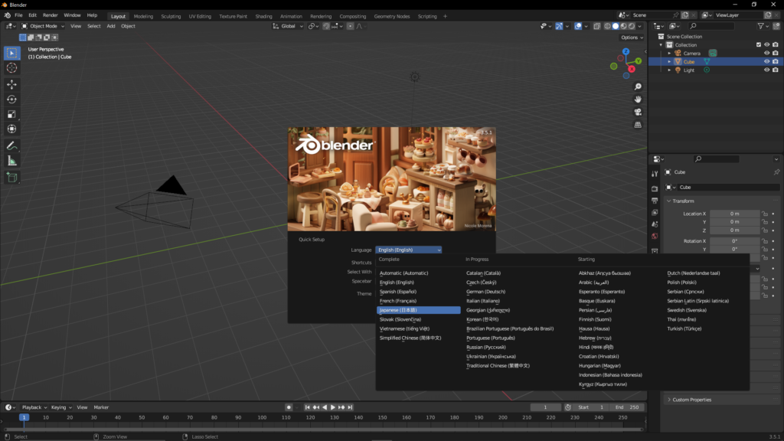Select wireframe viewport shading mode

coord(607,26)
